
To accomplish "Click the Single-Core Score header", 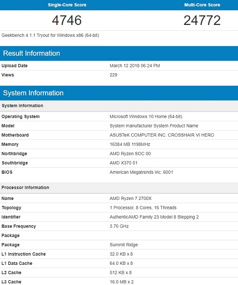I will pyautogui.click(x=67, y=5).
